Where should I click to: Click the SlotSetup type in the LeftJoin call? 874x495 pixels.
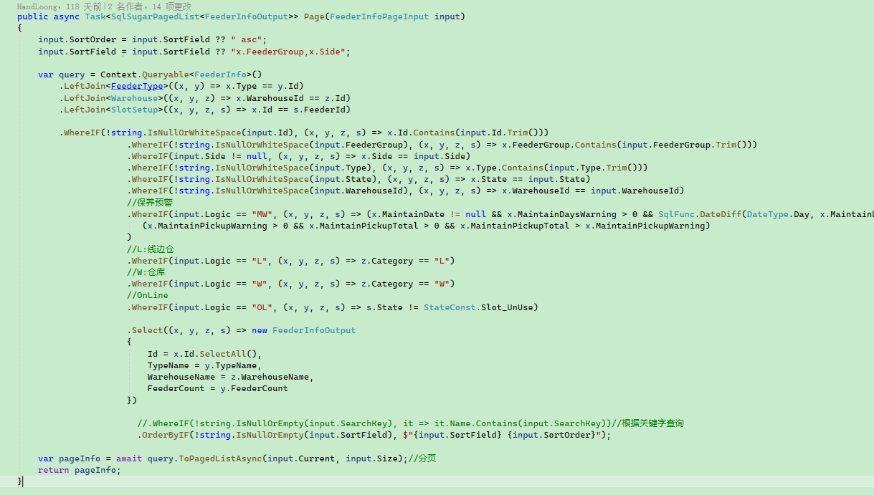pyautogui.click(x=134, y=110)
